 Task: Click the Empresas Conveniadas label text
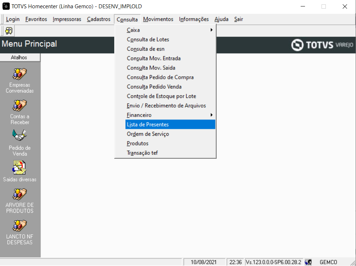click(20, 87)
